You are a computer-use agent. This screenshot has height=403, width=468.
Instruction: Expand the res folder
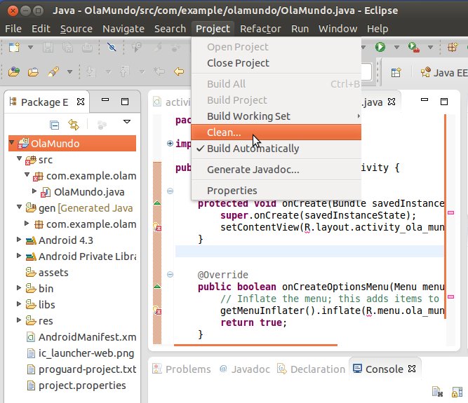point(19,320)
